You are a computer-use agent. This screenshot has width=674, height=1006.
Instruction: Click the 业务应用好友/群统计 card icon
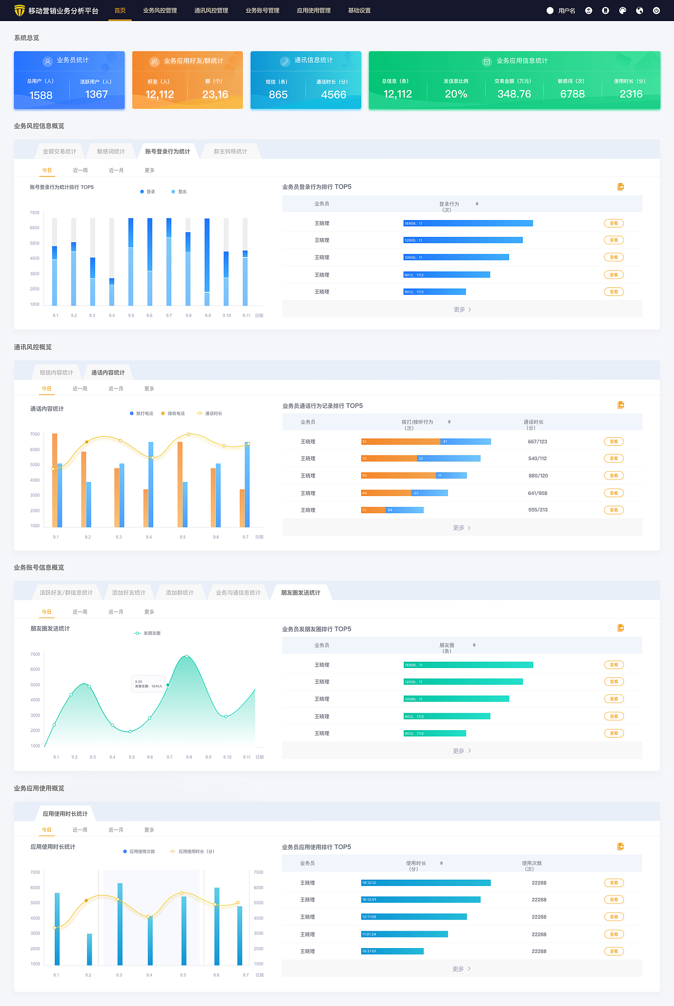[x=154, y=62]
